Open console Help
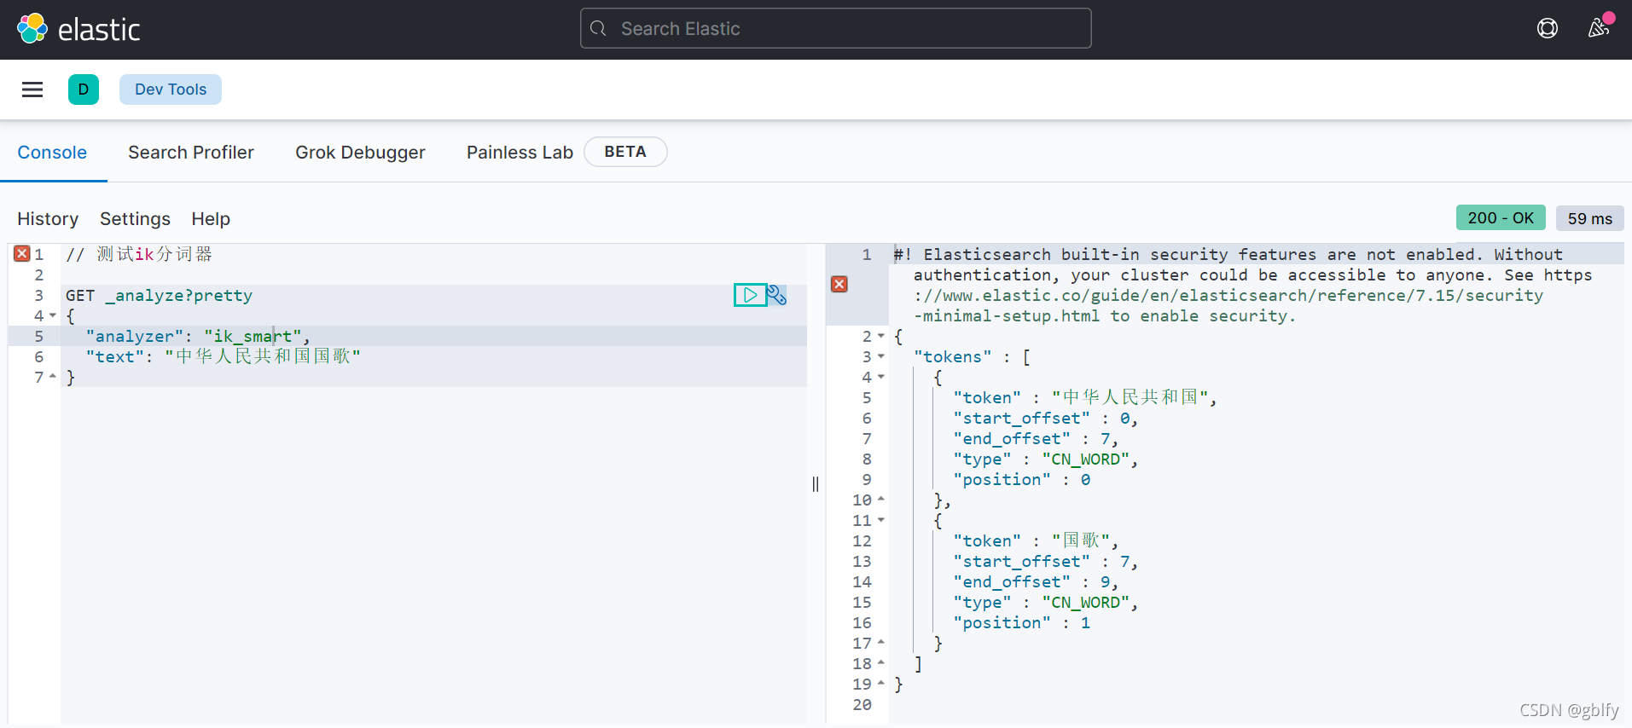Screen dimensions: 1632x728 tap(211, 219)
